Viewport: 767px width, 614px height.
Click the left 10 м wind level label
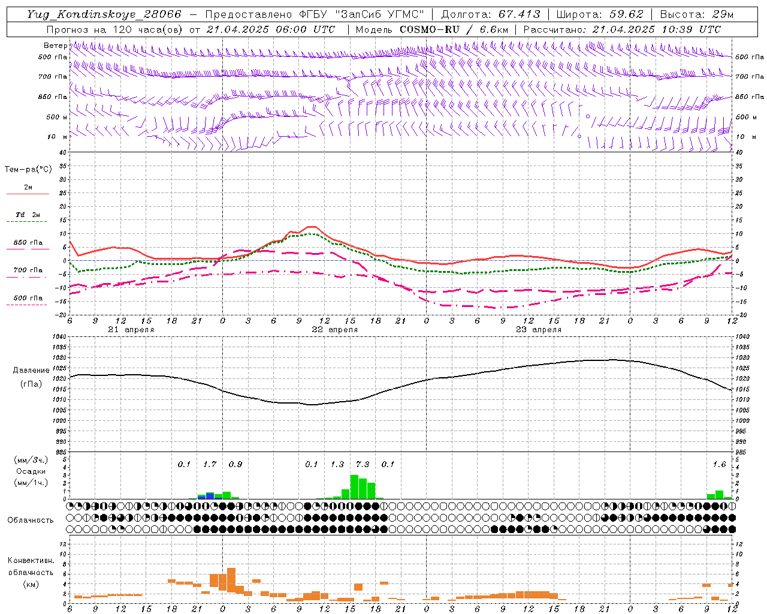[x=57, y=137]
